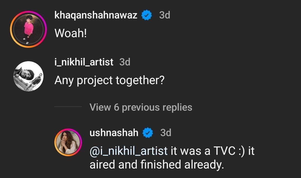Image resolution: width=301 pixels, height=178 pixels.
Task: View i_nikhil_artist's profile picture
Action: [x=28, y=76]
